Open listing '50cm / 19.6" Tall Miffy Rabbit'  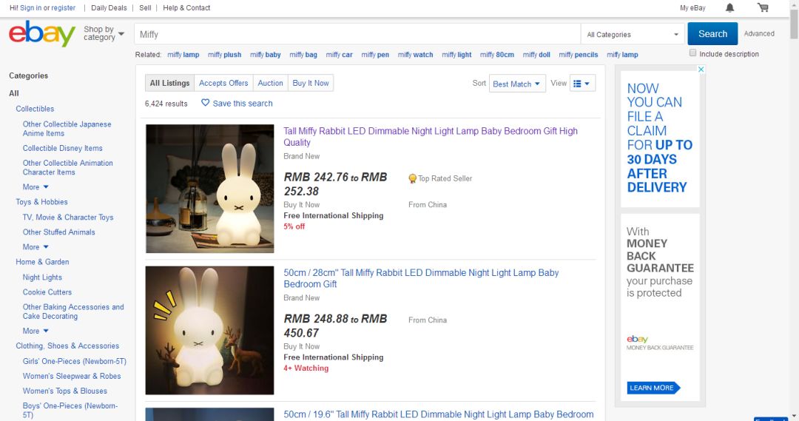click(438, 414)
